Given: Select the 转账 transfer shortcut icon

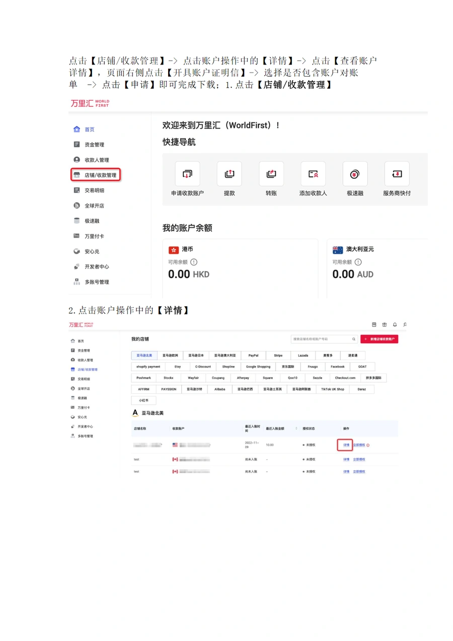Looking at the screenshot, I should point(271,174).
